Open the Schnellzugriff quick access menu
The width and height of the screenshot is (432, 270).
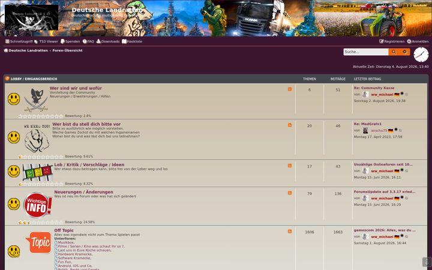19,41
